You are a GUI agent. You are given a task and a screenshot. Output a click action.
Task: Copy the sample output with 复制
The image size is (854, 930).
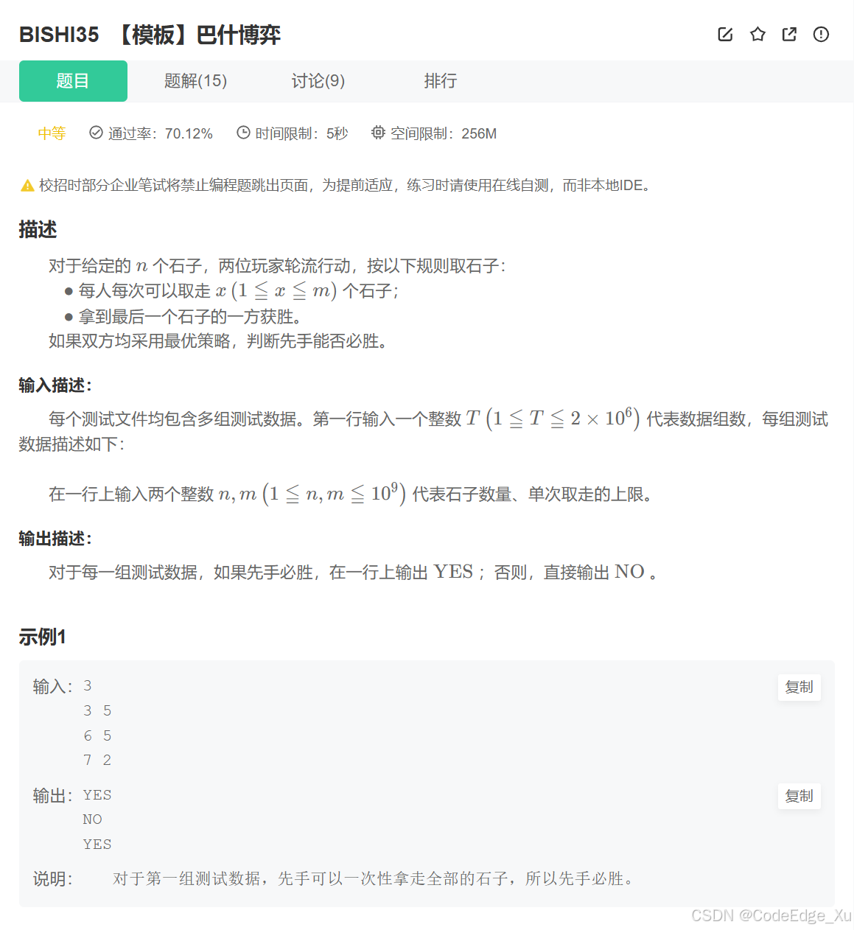tap(799, 796)
